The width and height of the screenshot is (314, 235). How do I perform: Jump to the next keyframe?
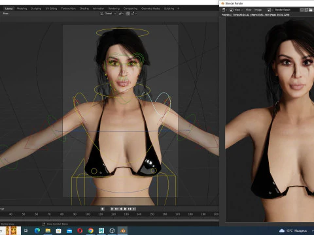point(130,209)
